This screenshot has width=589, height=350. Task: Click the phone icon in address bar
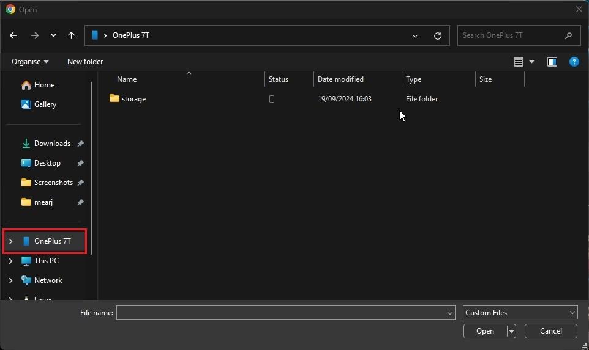(95, 35)
